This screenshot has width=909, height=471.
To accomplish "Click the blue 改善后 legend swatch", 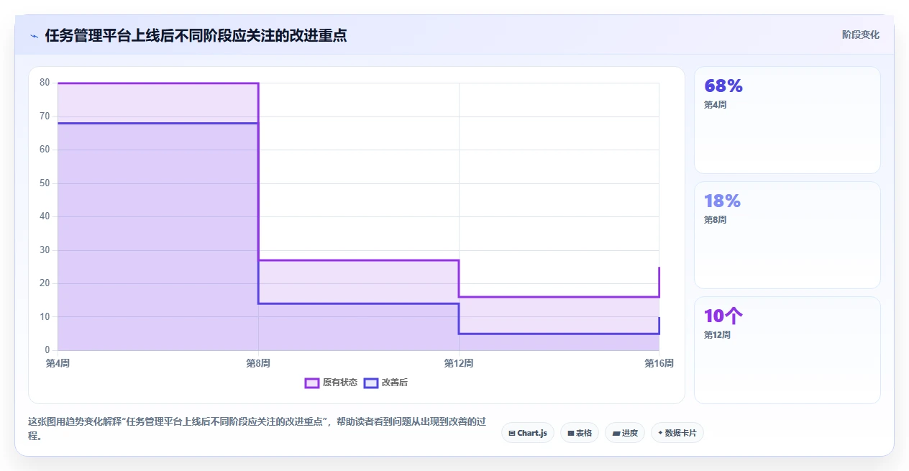I will tap(371, 383).
